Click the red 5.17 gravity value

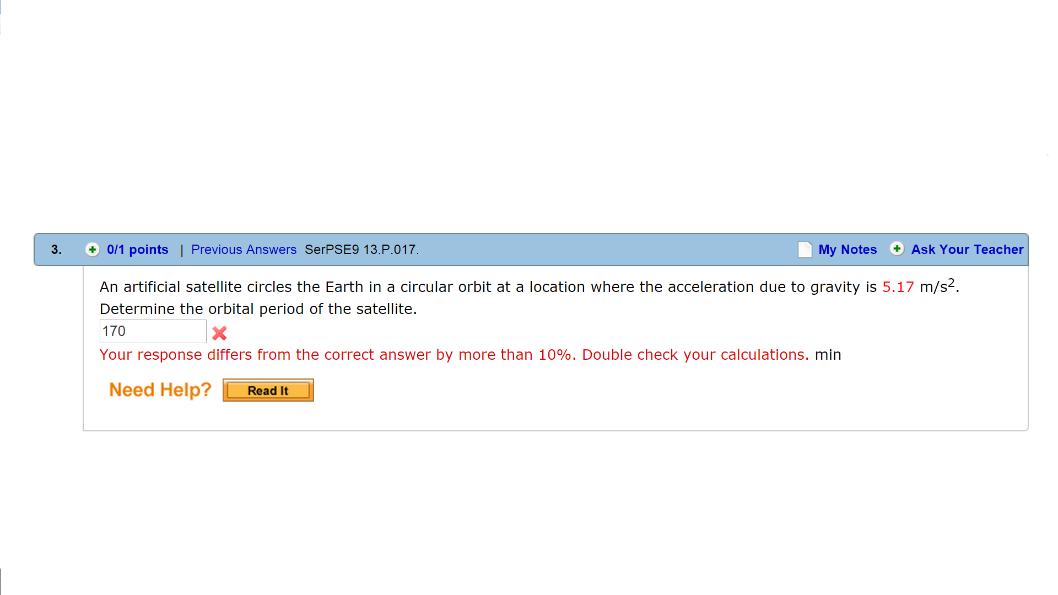point(898,287)
